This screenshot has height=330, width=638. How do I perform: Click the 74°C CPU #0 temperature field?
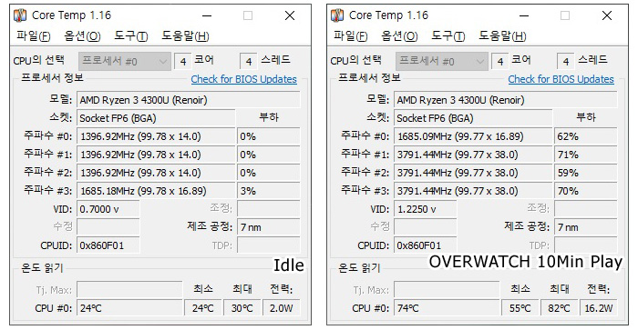447,308
